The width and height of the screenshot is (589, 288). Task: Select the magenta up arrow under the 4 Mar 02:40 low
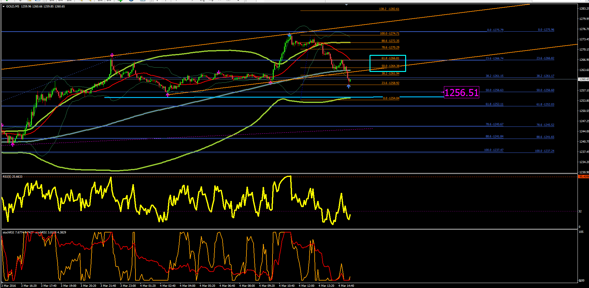pos(168,95)
